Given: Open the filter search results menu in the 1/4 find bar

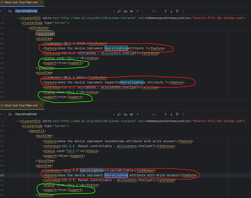Looking at the screenshot, I should coord(178,12).
